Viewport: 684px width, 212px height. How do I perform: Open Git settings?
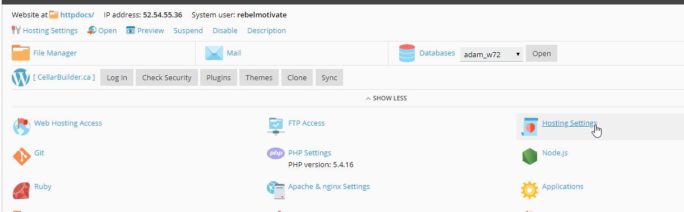click(39, 153)
